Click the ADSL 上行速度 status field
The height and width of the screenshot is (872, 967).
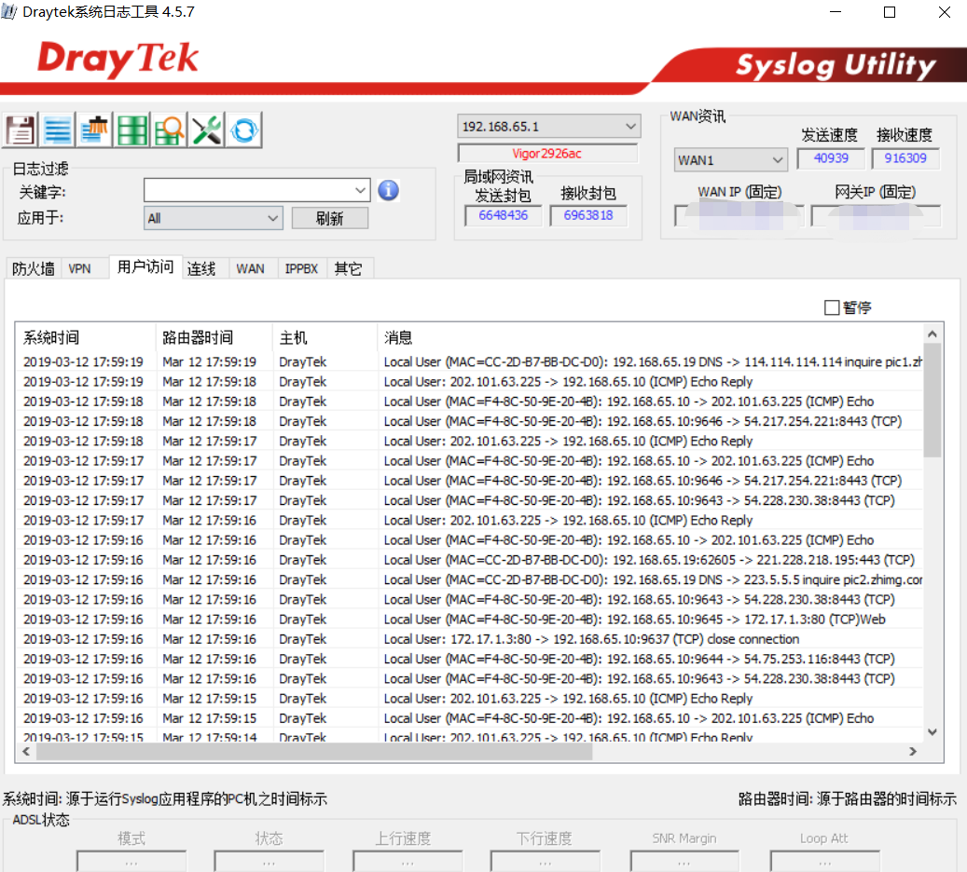coord(408,862)
